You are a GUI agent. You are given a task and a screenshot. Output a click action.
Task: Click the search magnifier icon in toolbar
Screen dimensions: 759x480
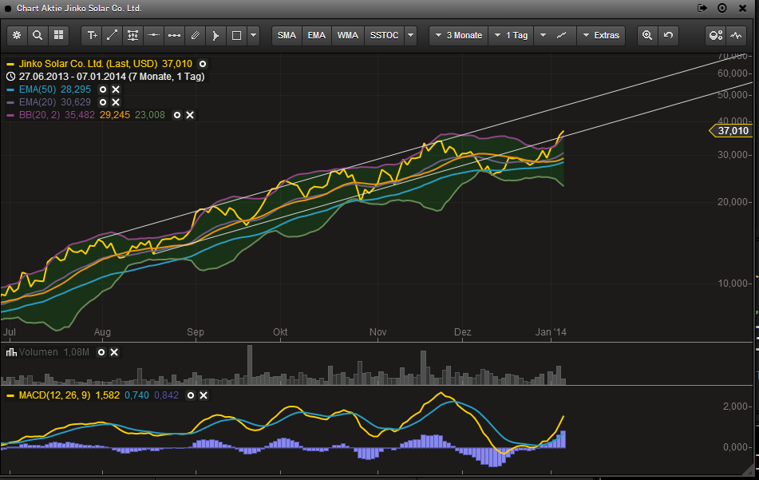pyautogui.click(x=38, y=35)
